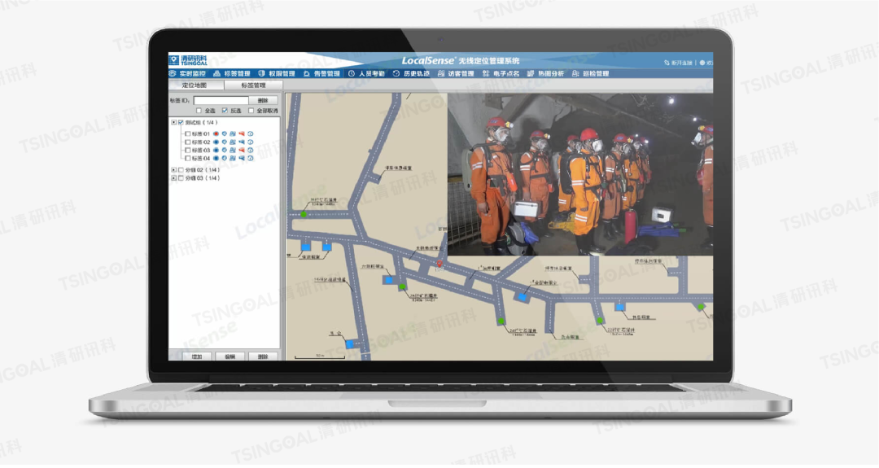
Task: Open 人员考勤 attendance clock icon
Action: pyautogui.click(x=352, y=73)
